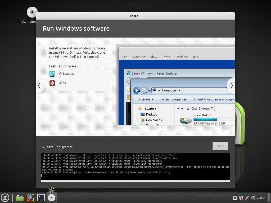The width and height of the screenshot is (271, 203).
Task: Click the Run Windows software heading
Action: click(x=76, y=29)
